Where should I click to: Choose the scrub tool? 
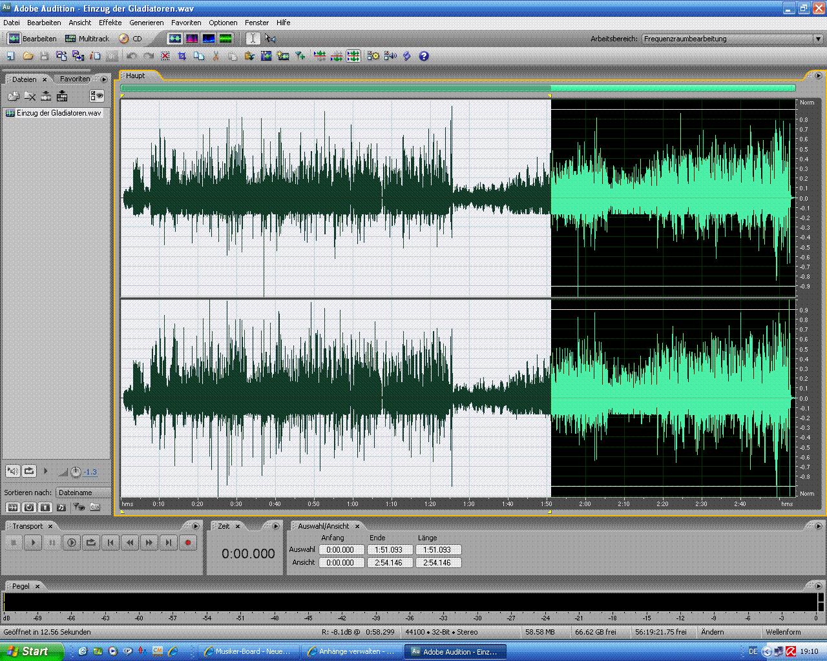(x=270, y=39)
